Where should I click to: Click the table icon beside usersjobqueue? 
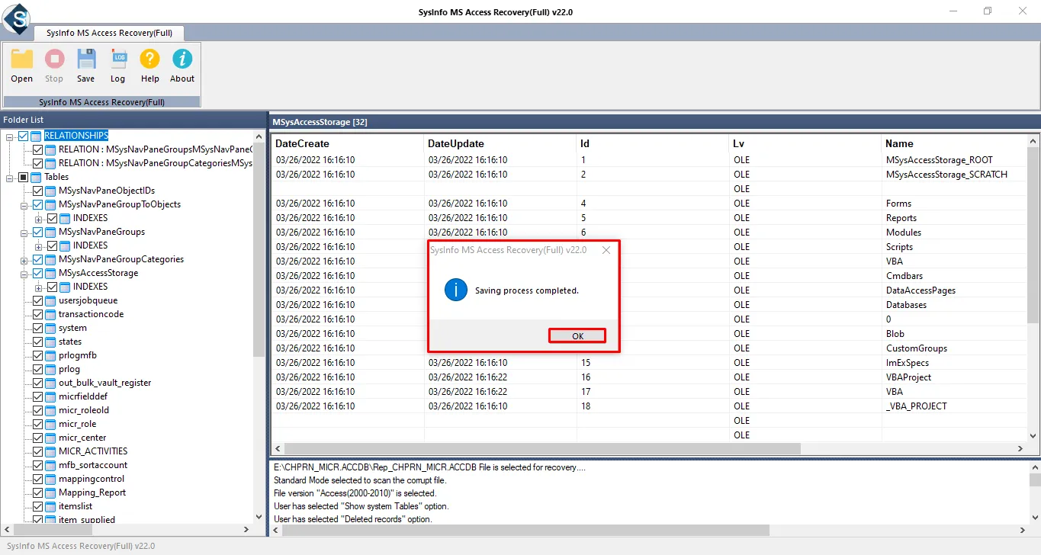click(51, 300)
